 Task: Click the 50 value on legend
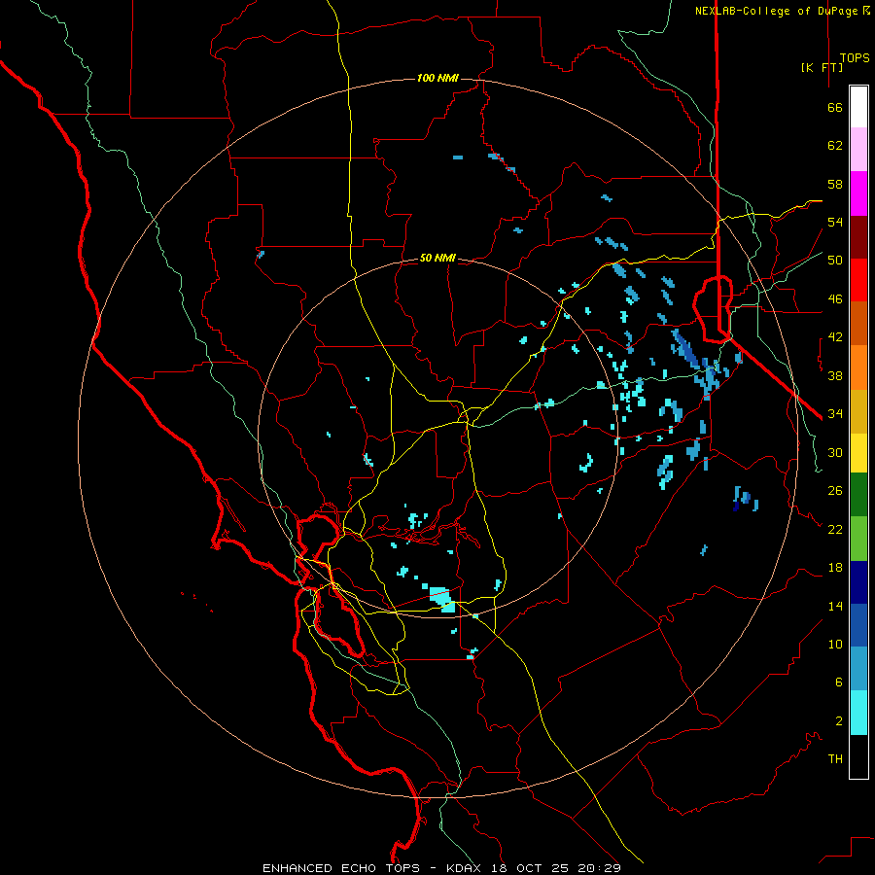pos(835,261)
